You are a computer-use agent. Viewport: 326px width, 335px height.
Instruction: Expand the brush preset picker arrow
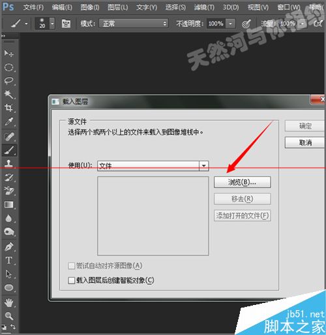pyautogui.click(x=52, y=24)
